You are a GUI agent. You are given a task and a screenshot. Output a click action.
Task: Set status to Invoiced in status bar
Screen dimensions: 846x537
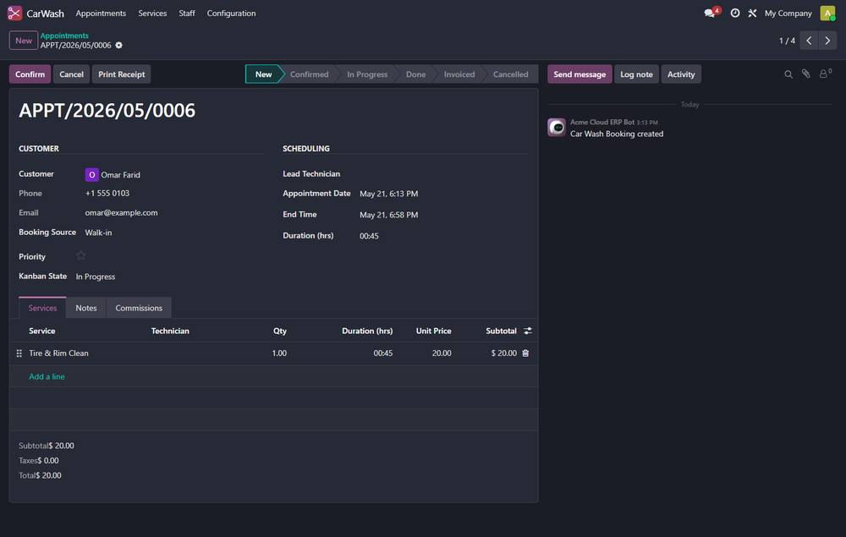point(459,74)
